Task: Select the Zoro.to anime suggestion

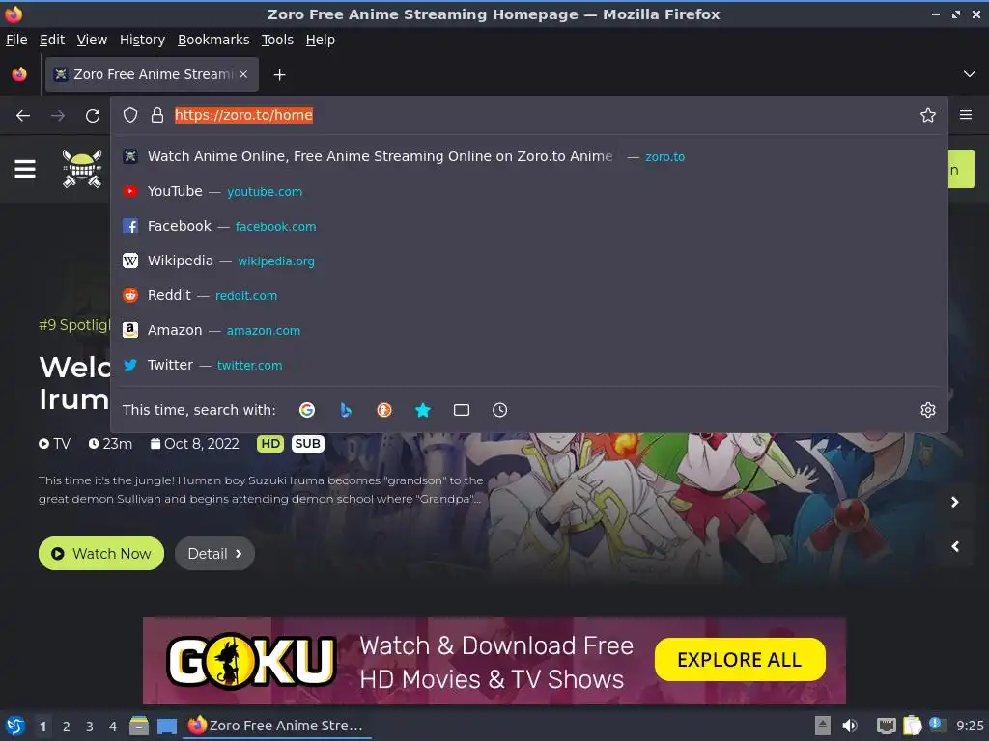Action: coord(528,156)
